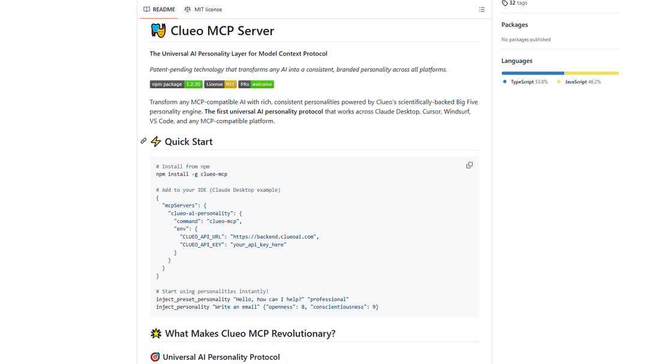
Task: Select TypeScript 53.8% language
Action: click(525, 82)
